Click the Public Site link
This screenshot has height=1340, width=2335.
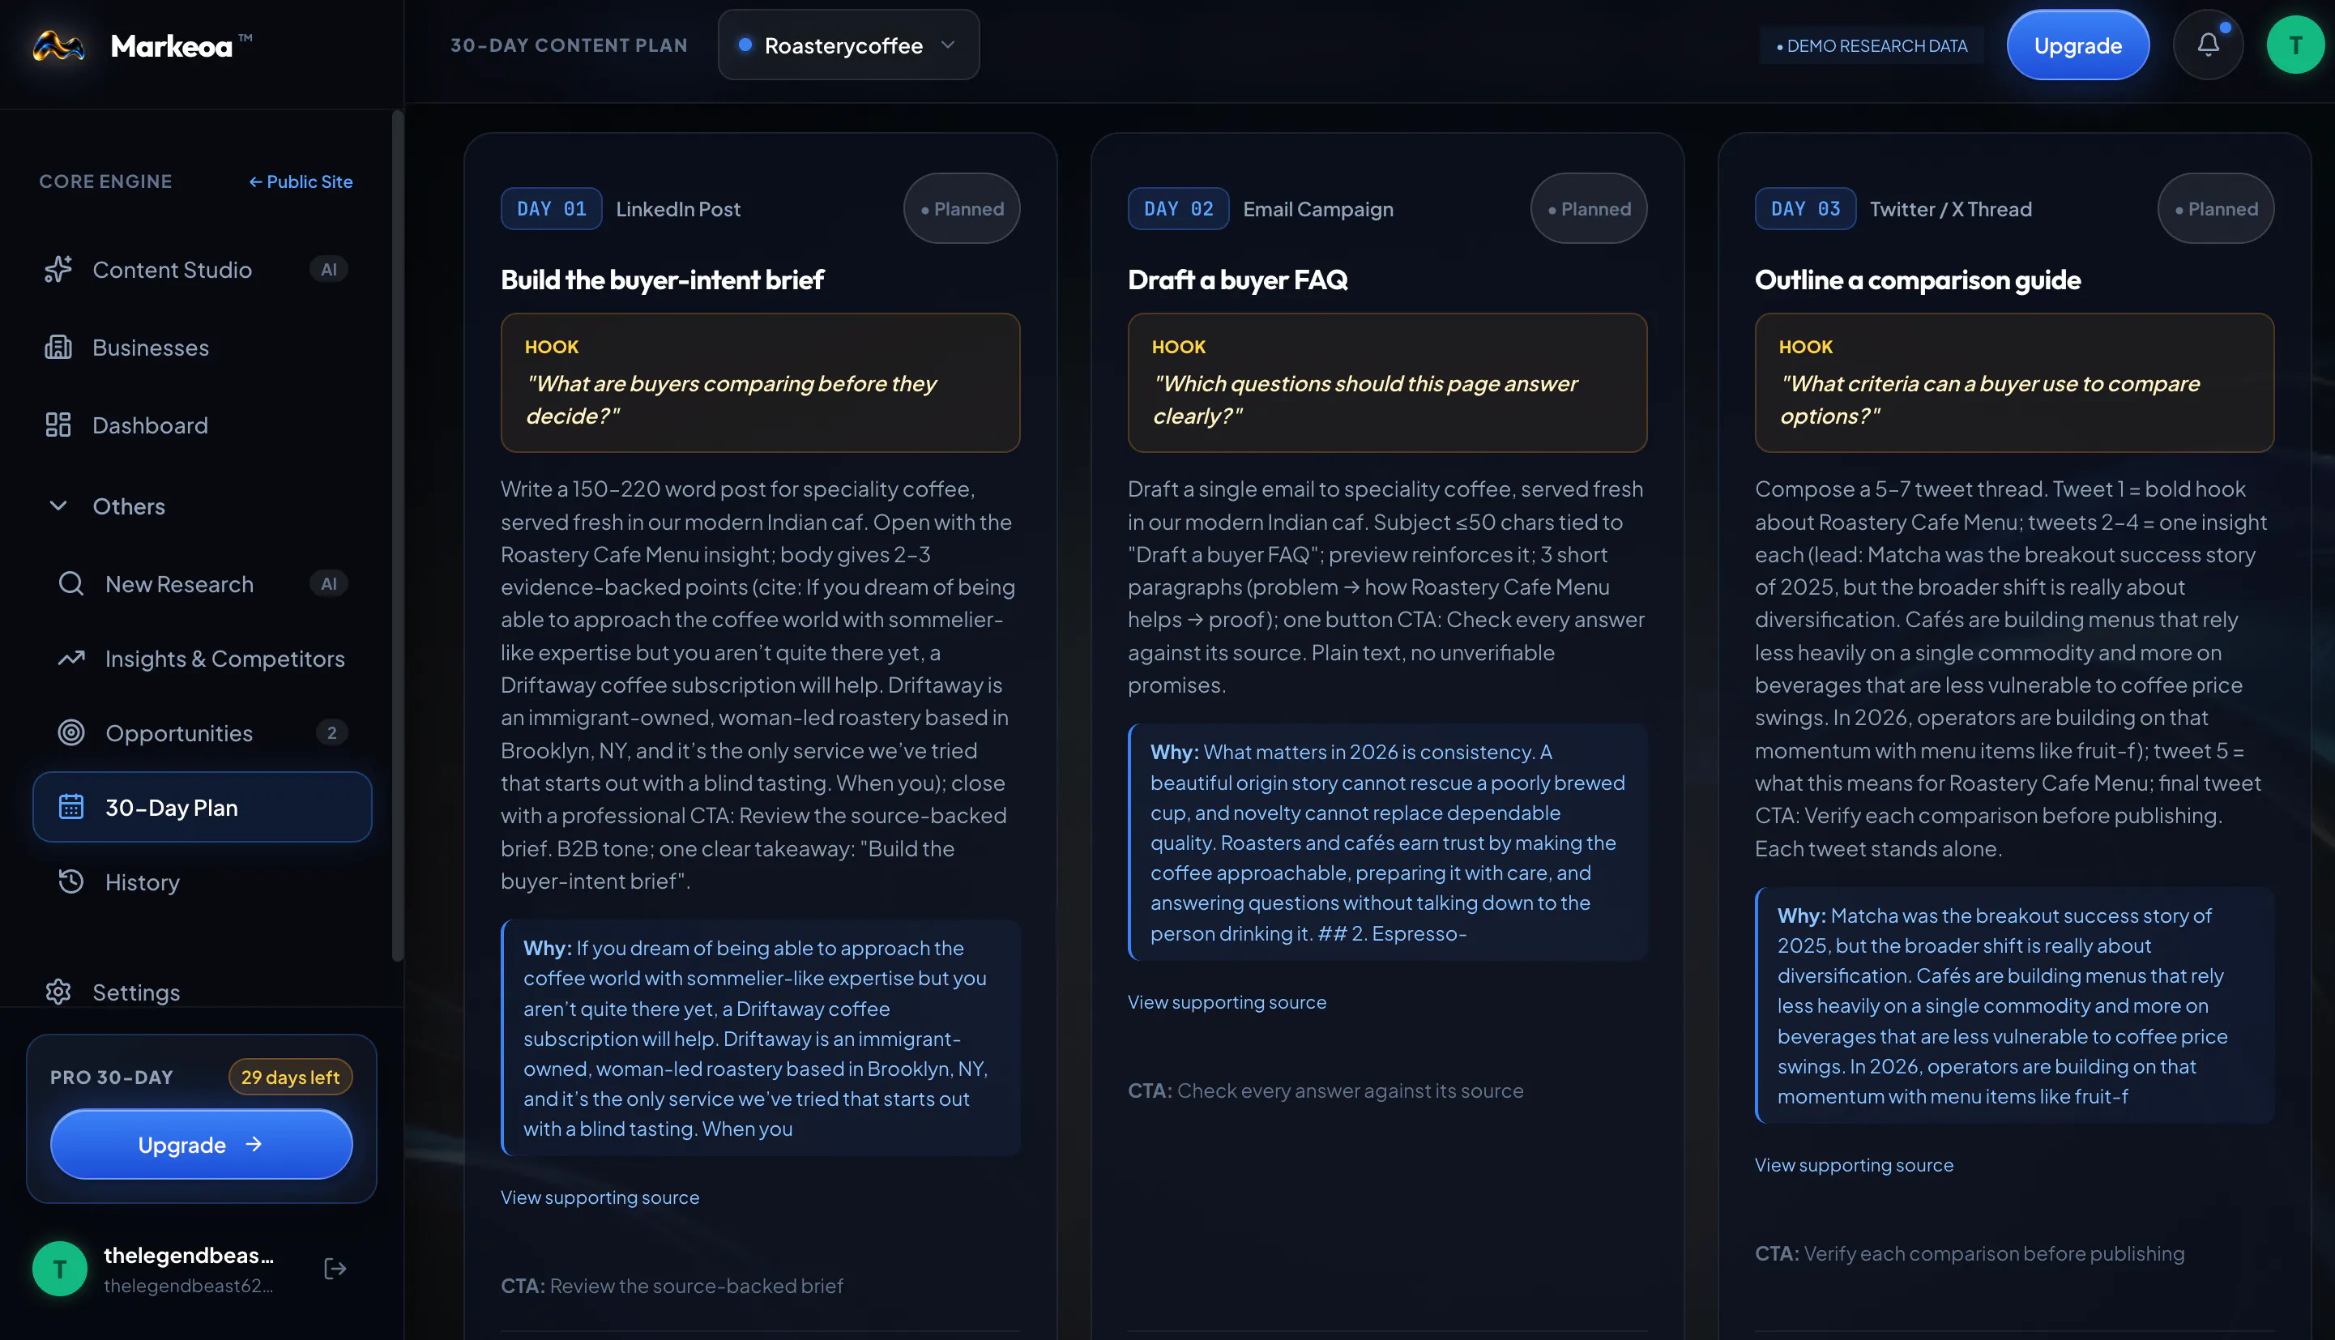[301, 181]
